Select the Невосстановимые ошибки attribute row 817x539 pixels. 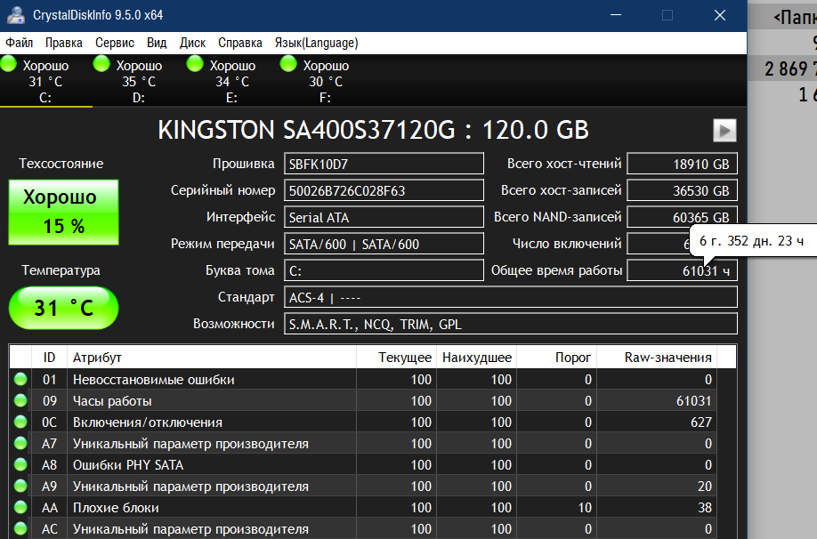tap(362, 379)
